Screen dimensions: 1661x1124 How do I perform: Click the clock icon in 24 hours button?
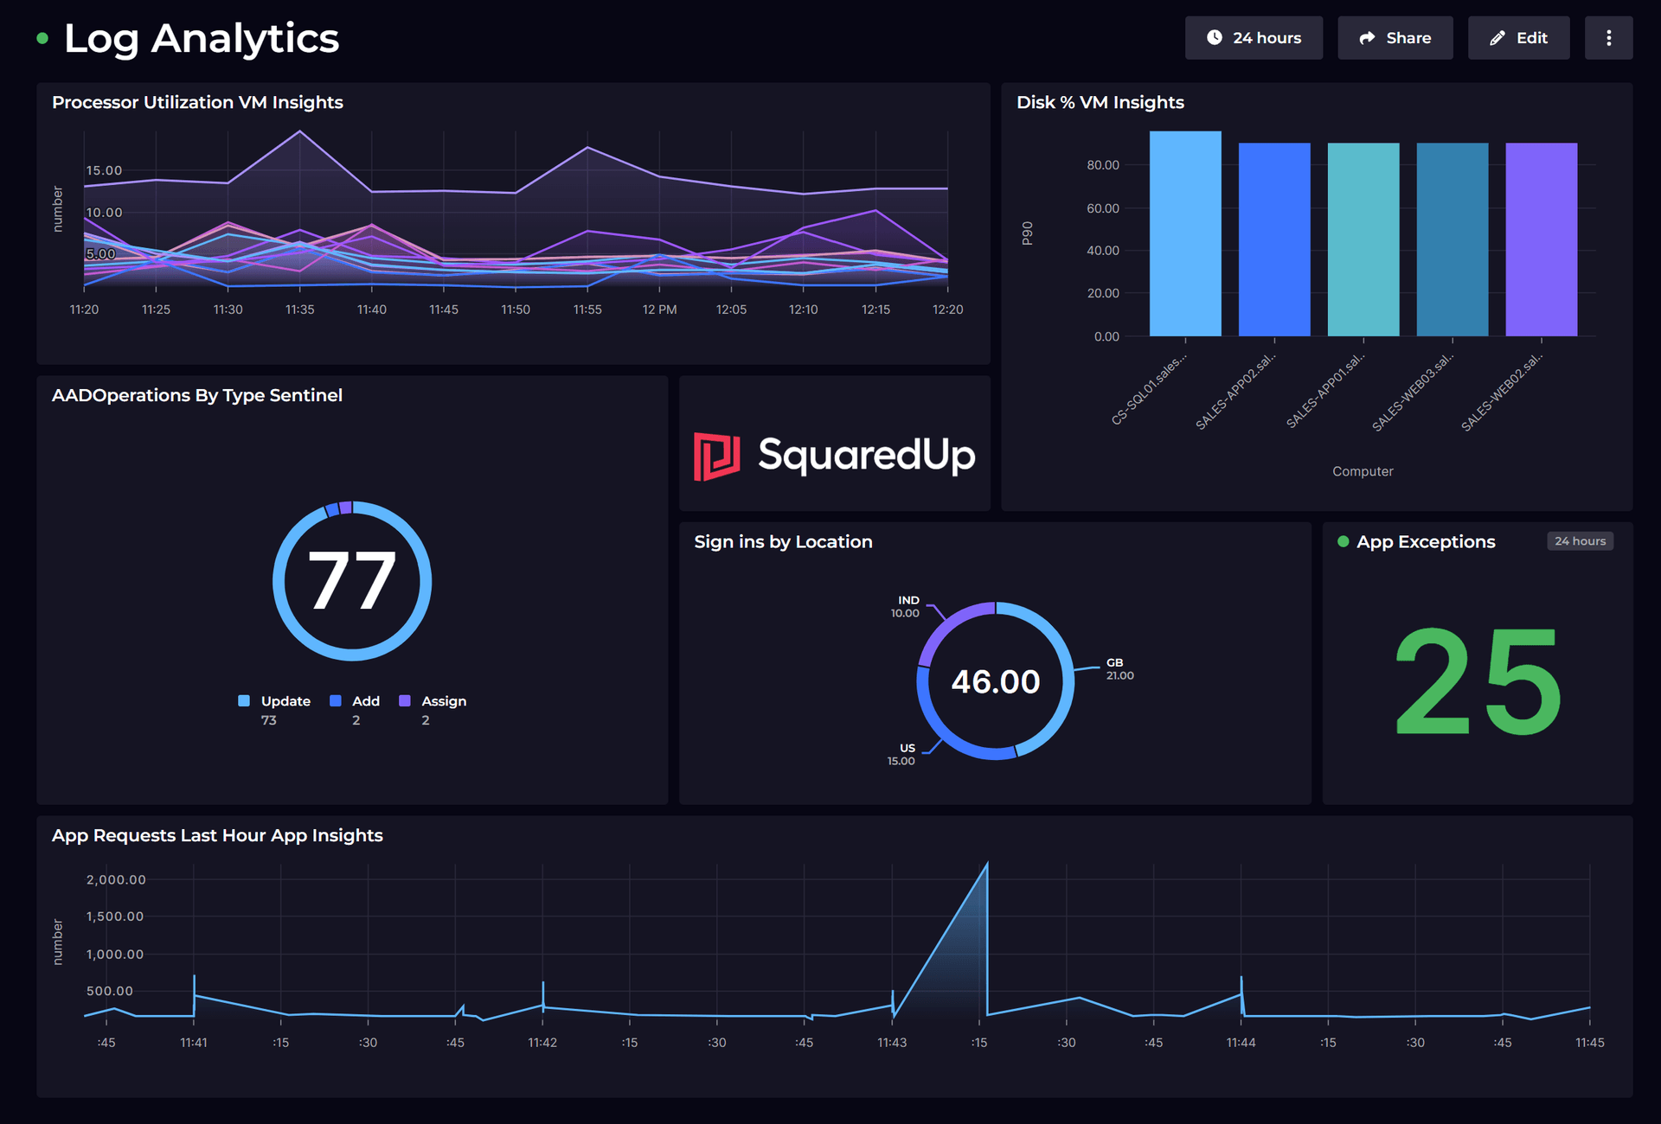coord(1215,37)
